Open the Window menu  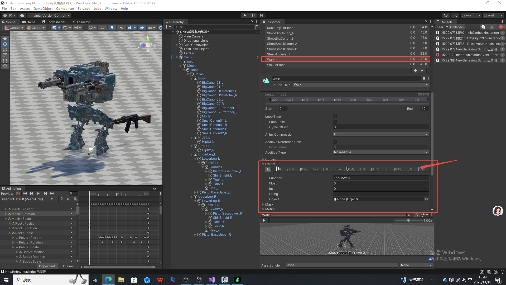[111, 8]
